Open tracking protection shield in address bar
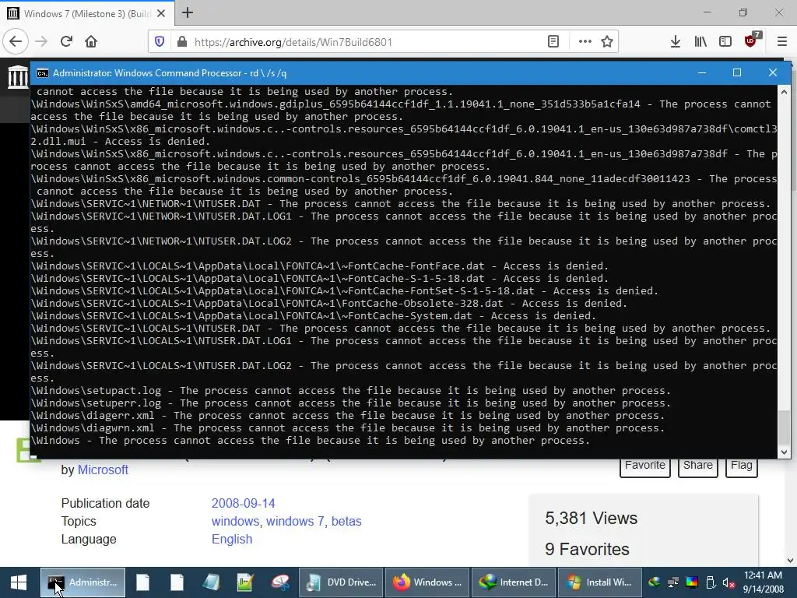 pyautogui.click(x=160, y=42)
